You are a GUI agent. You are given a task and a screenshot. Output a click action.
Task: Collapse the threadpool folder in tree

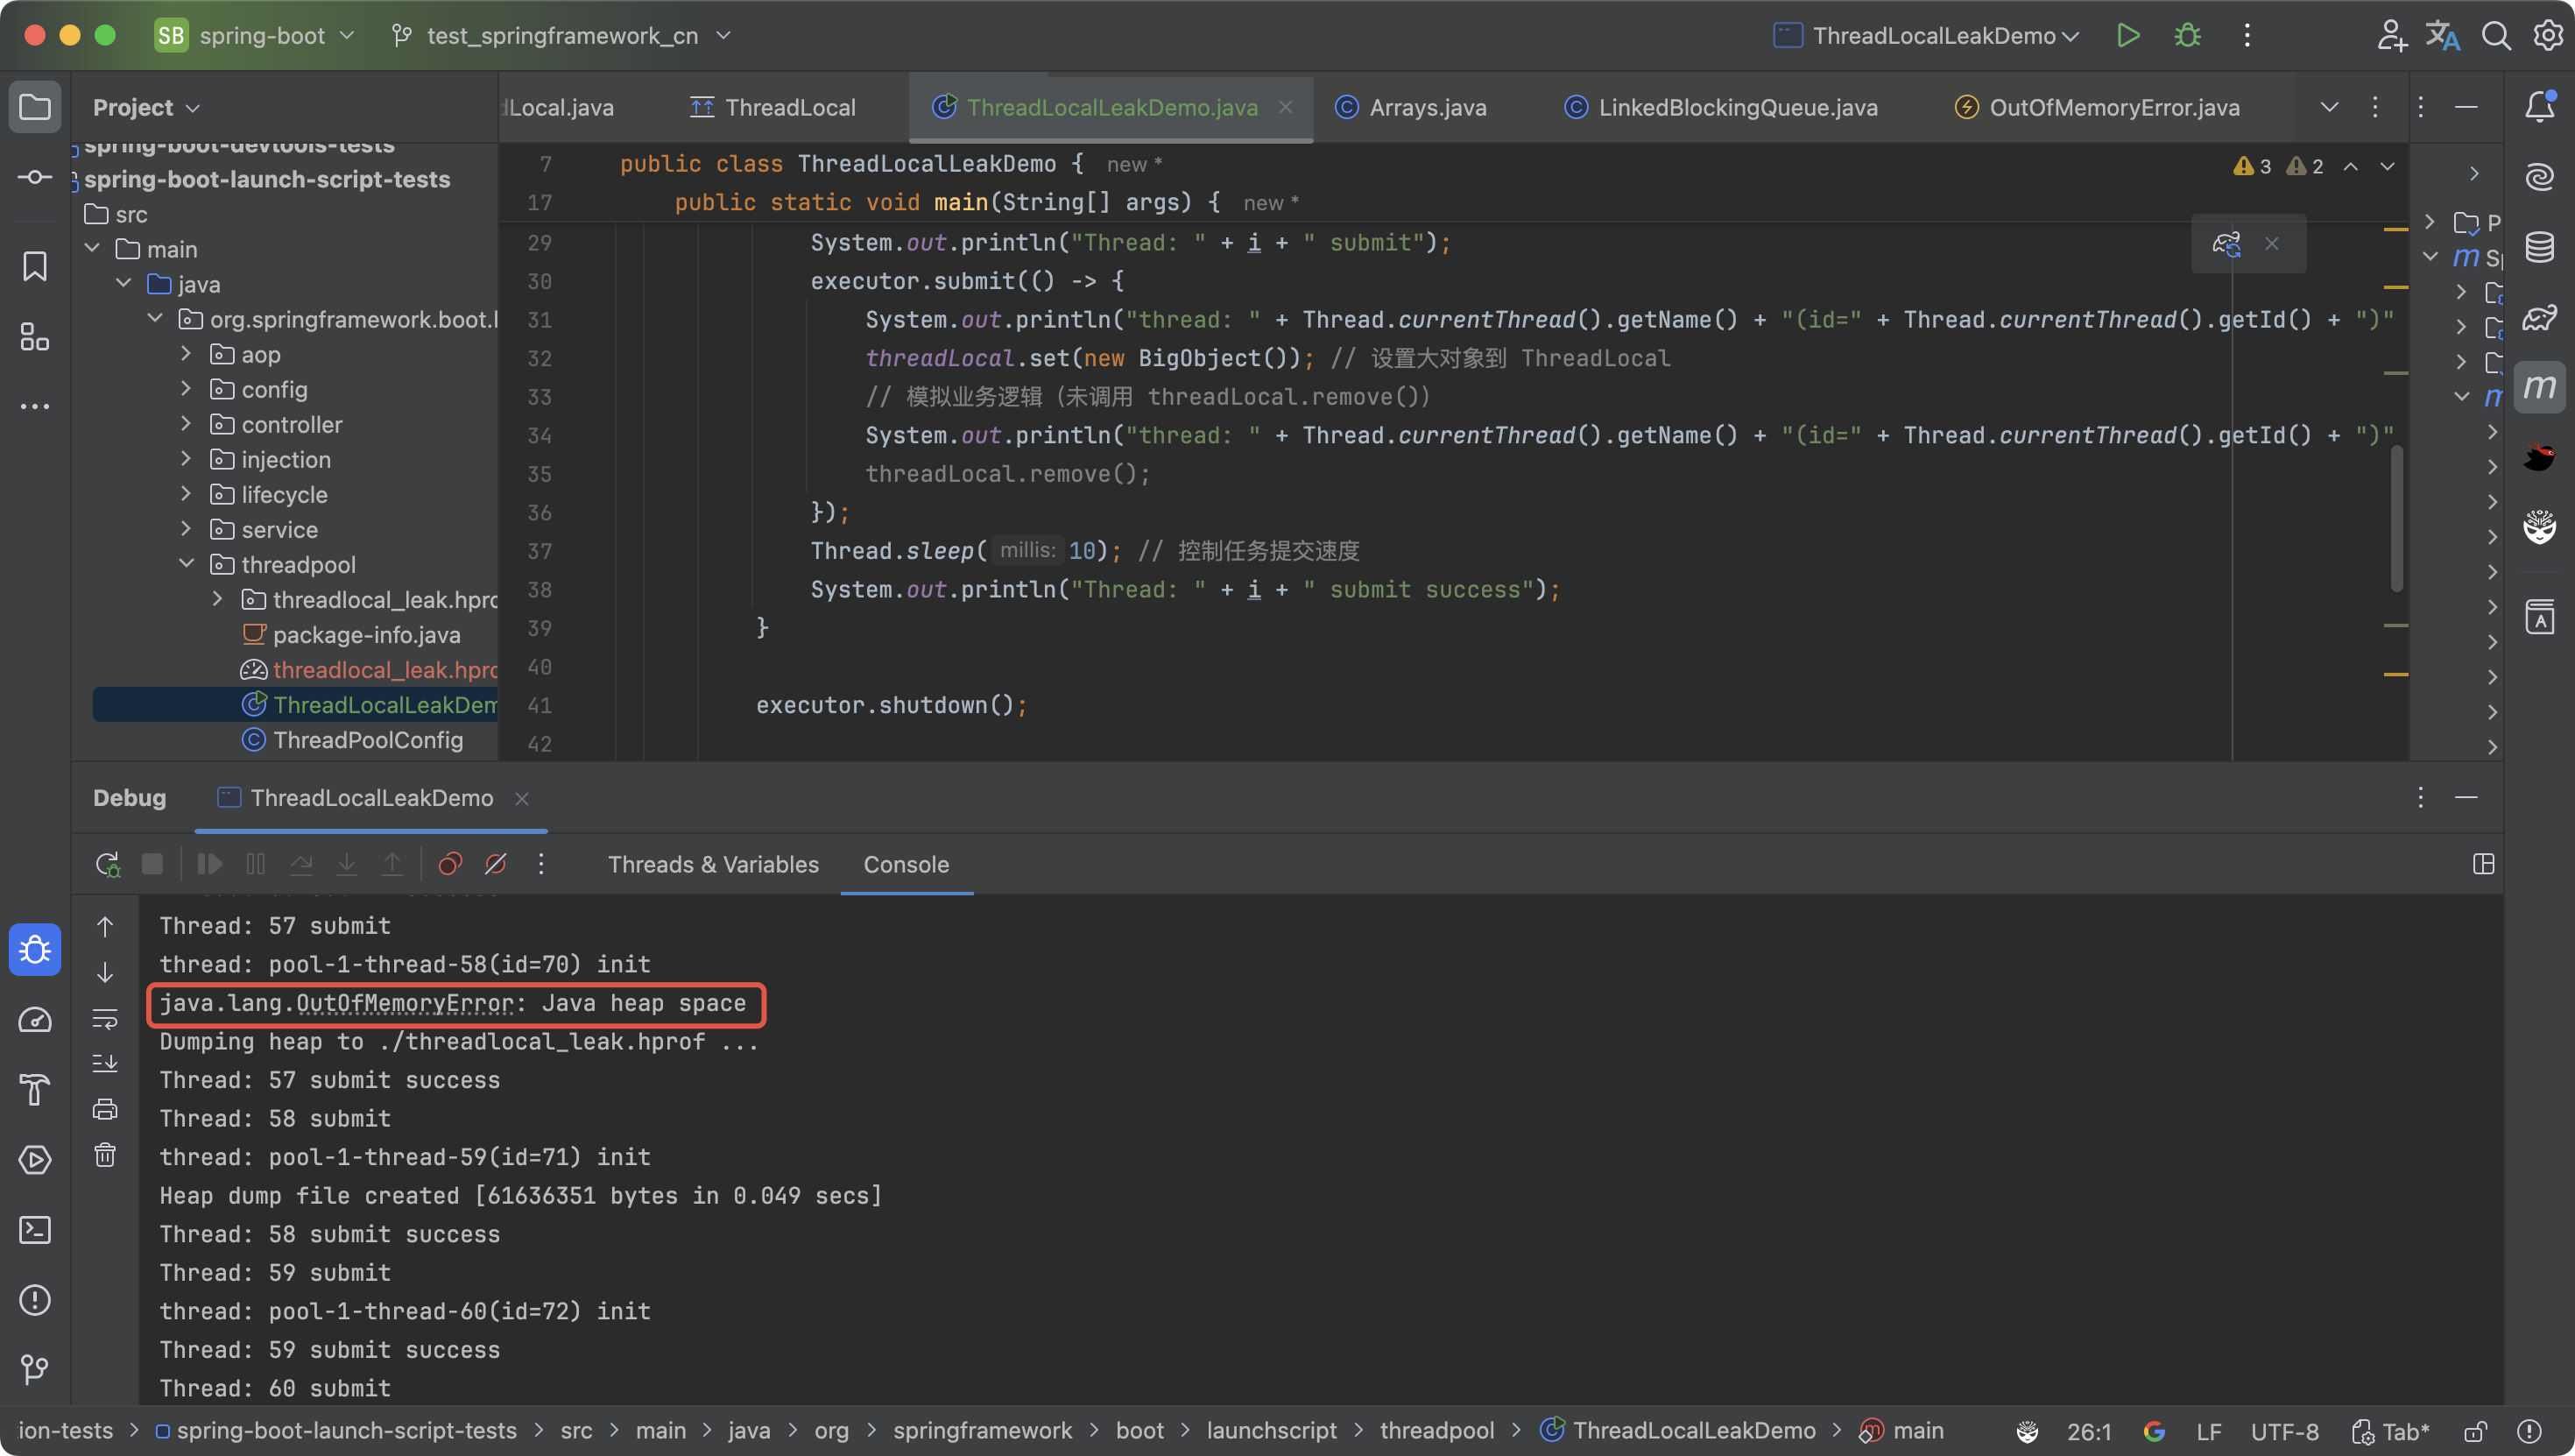(187, 564)
